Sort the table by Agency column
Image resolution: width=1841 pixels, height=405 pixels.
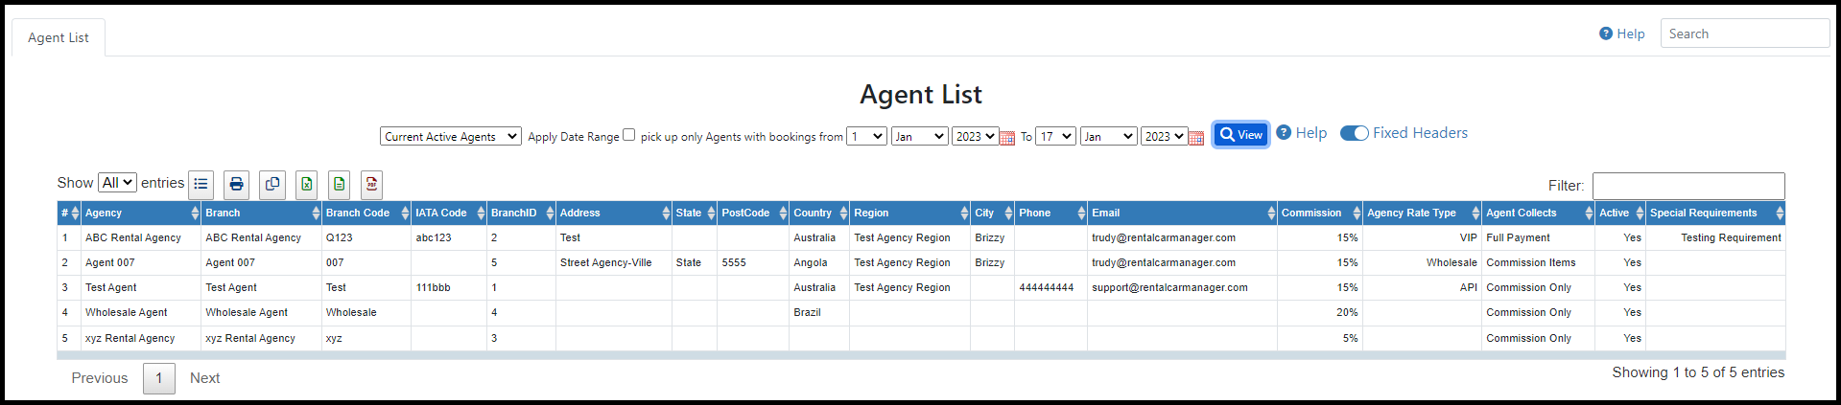coord(139,213)
